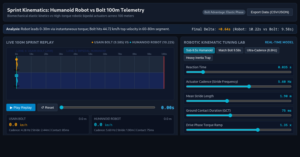Choose the Heavy Inertia Trap preset
This screenshot has width=300, height=157.
pos(198,58)
